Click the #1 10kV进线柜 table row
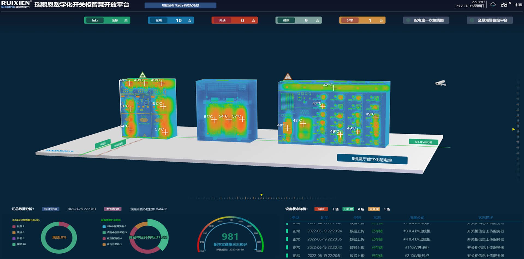 395,248
